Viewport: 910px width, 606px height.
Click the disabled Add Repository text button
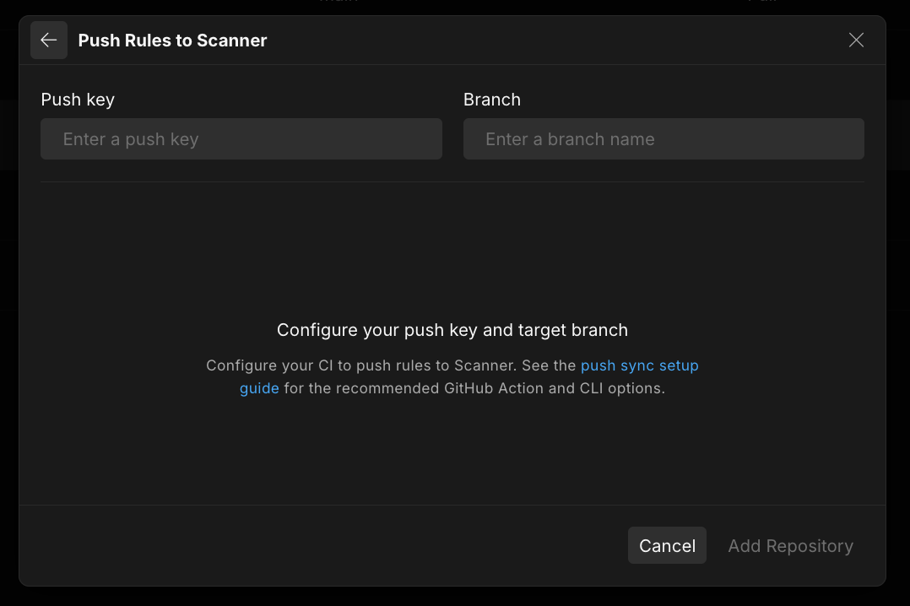coord(790,545)
